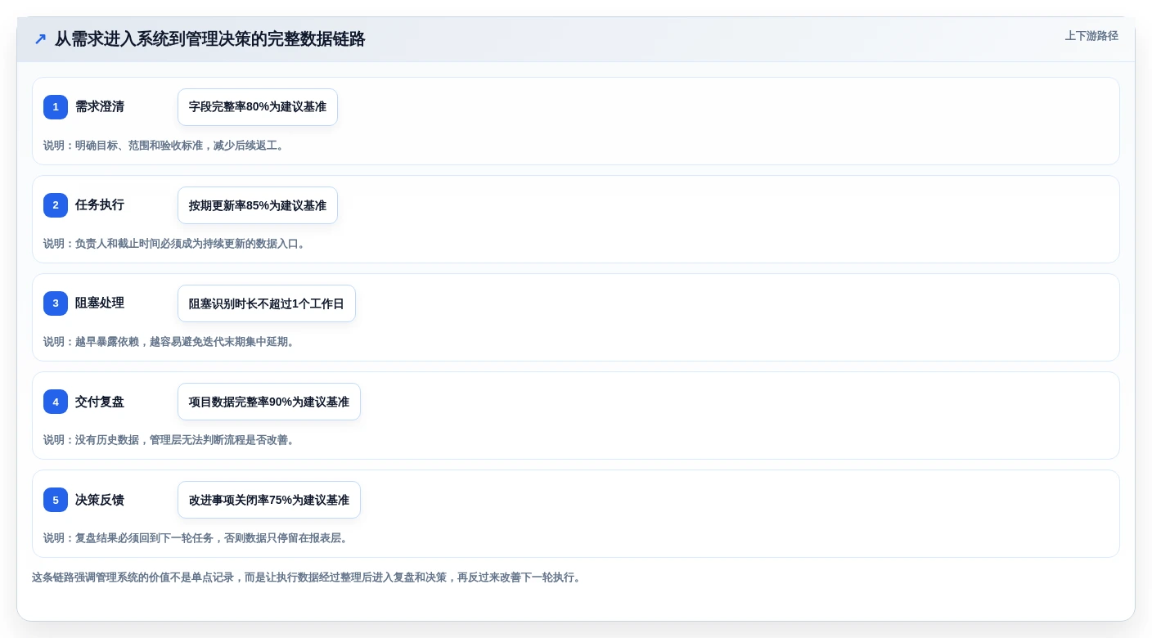Click the 上下游路径 label
The height and width of the screenshot is (638, 1152).
click(x=1091, y=36)
